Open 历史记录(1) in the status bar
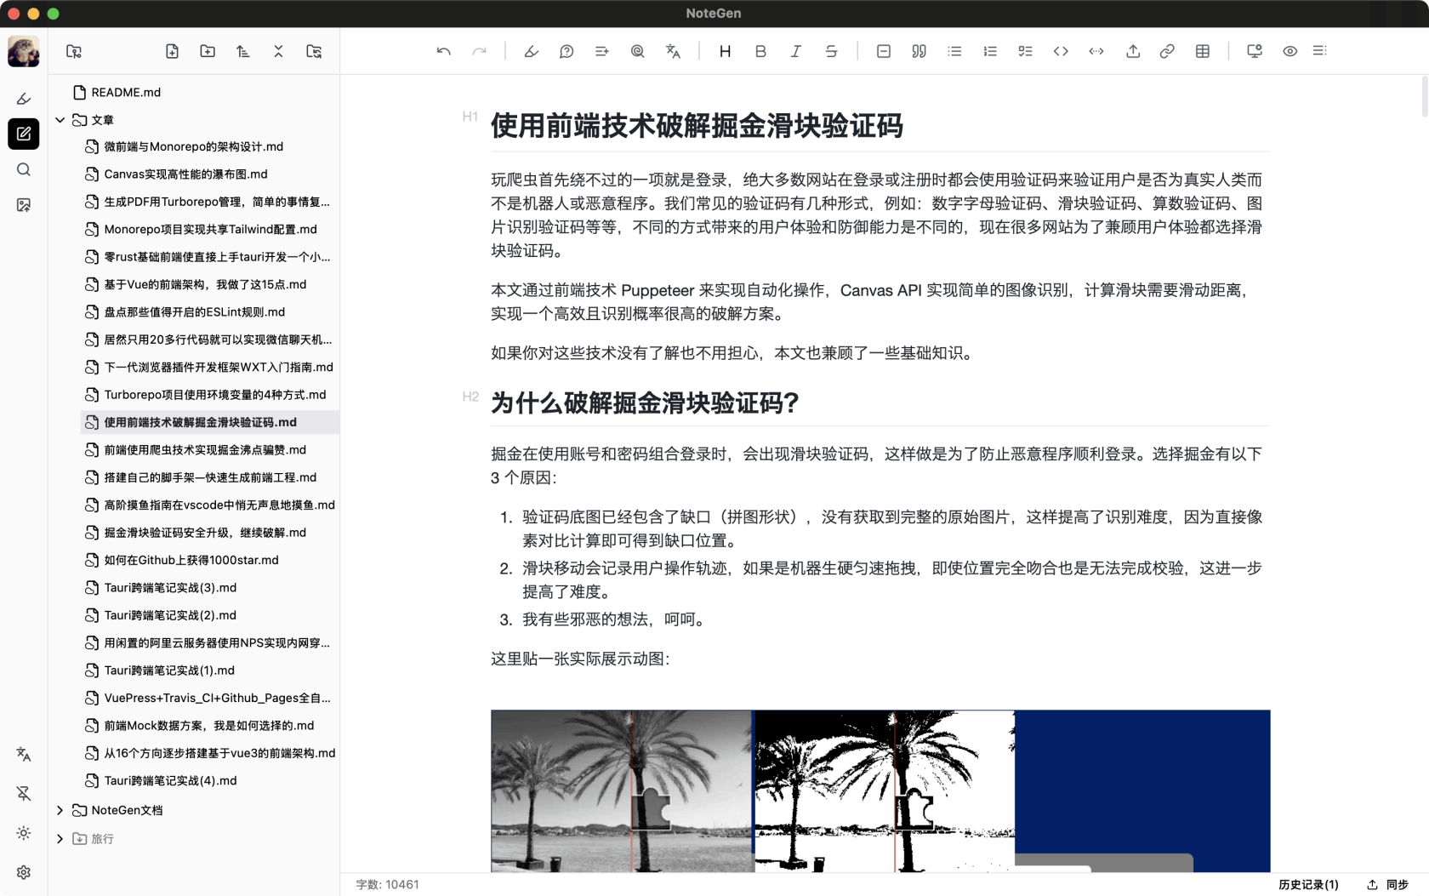The height and width of the screenshot is (896, 1429). [1307, 885]
